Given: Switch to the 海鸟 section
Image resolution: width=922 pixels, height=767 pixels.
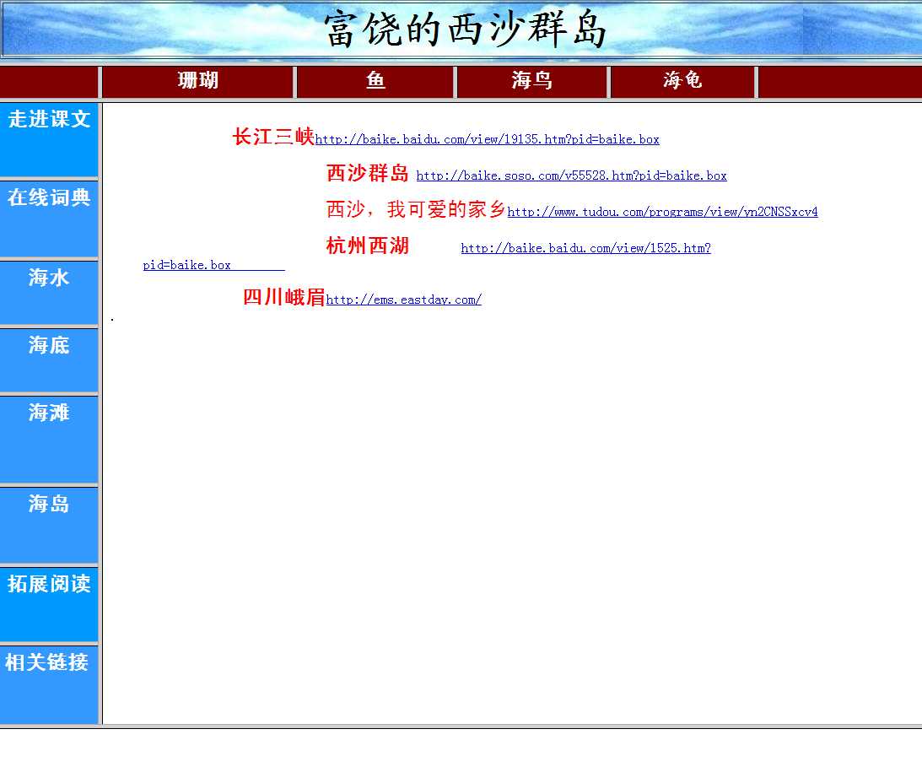Looking at the screenshot, I should coord(531,81).
